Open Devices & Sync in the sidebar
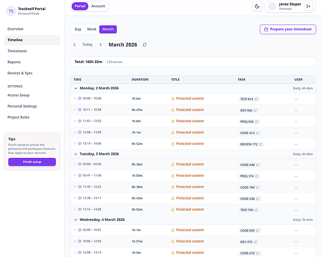Image resolution: width=322 pixels, height=257 pixels. tap(32, 73)
